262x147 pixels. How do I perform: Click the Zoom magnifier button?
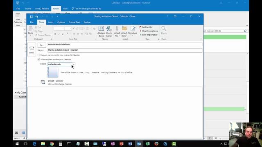tap(164, 30)
